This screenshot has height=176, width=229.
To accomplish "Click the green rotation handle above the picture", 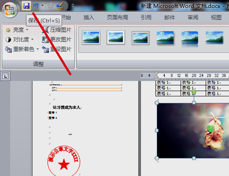I will click(x=194, y=92).
